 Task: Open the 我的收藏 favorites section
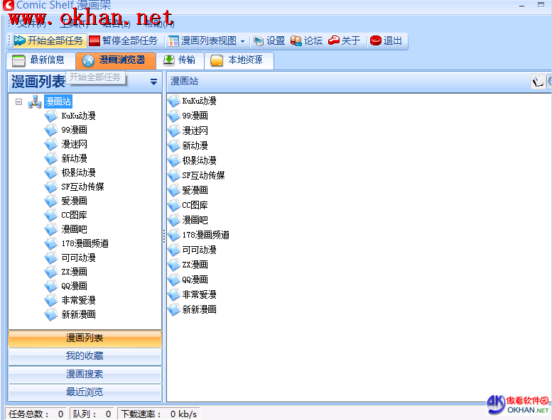(x=85, y=356)
